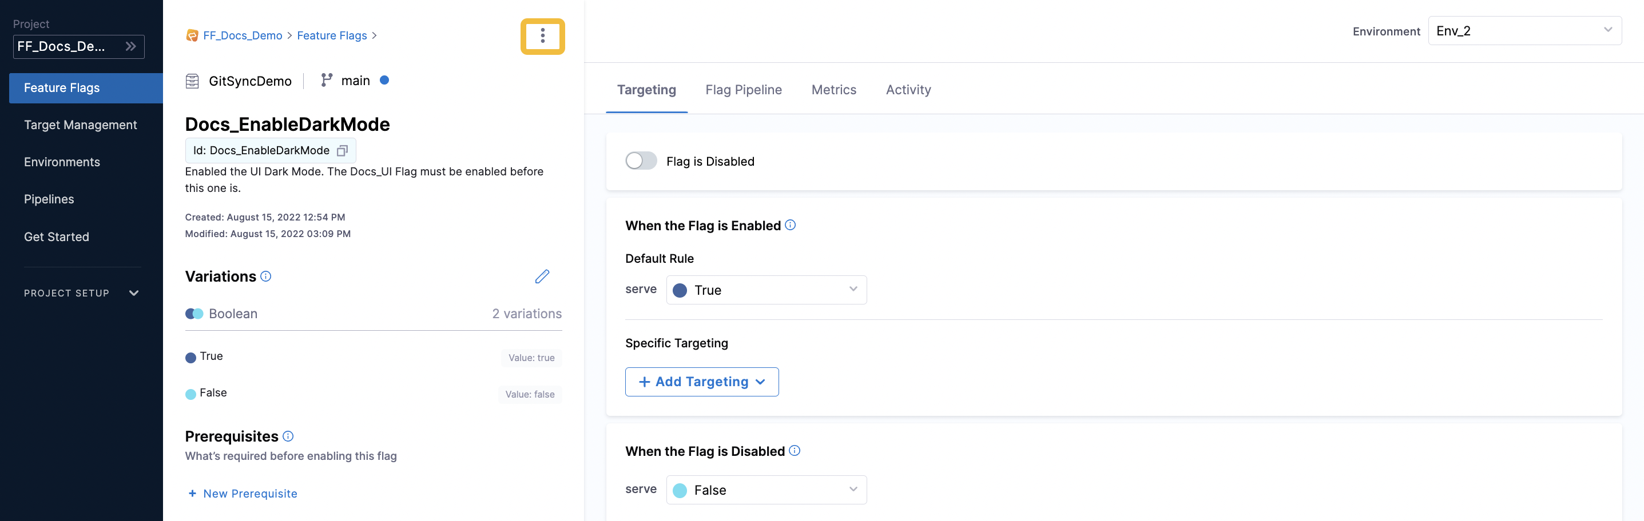Click the Add Targeting button
Screen dimensions: 1644x521
click(701, 382)
